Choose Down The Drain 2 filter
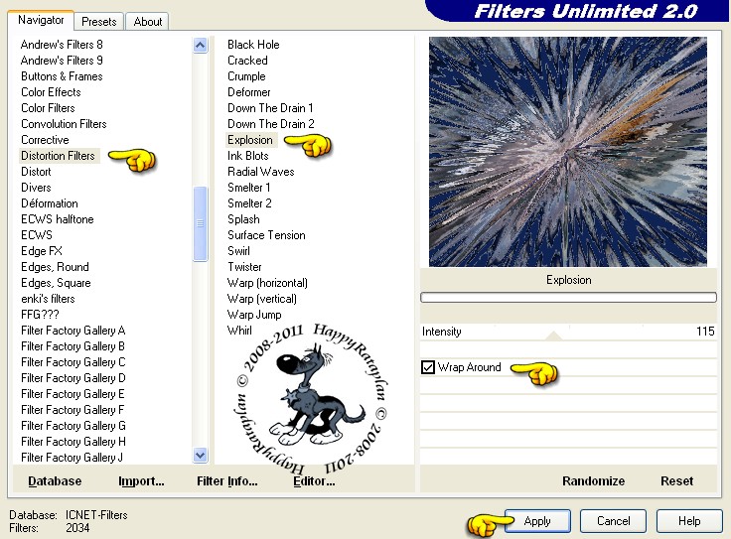731x539 pixels. click(271, 124)
